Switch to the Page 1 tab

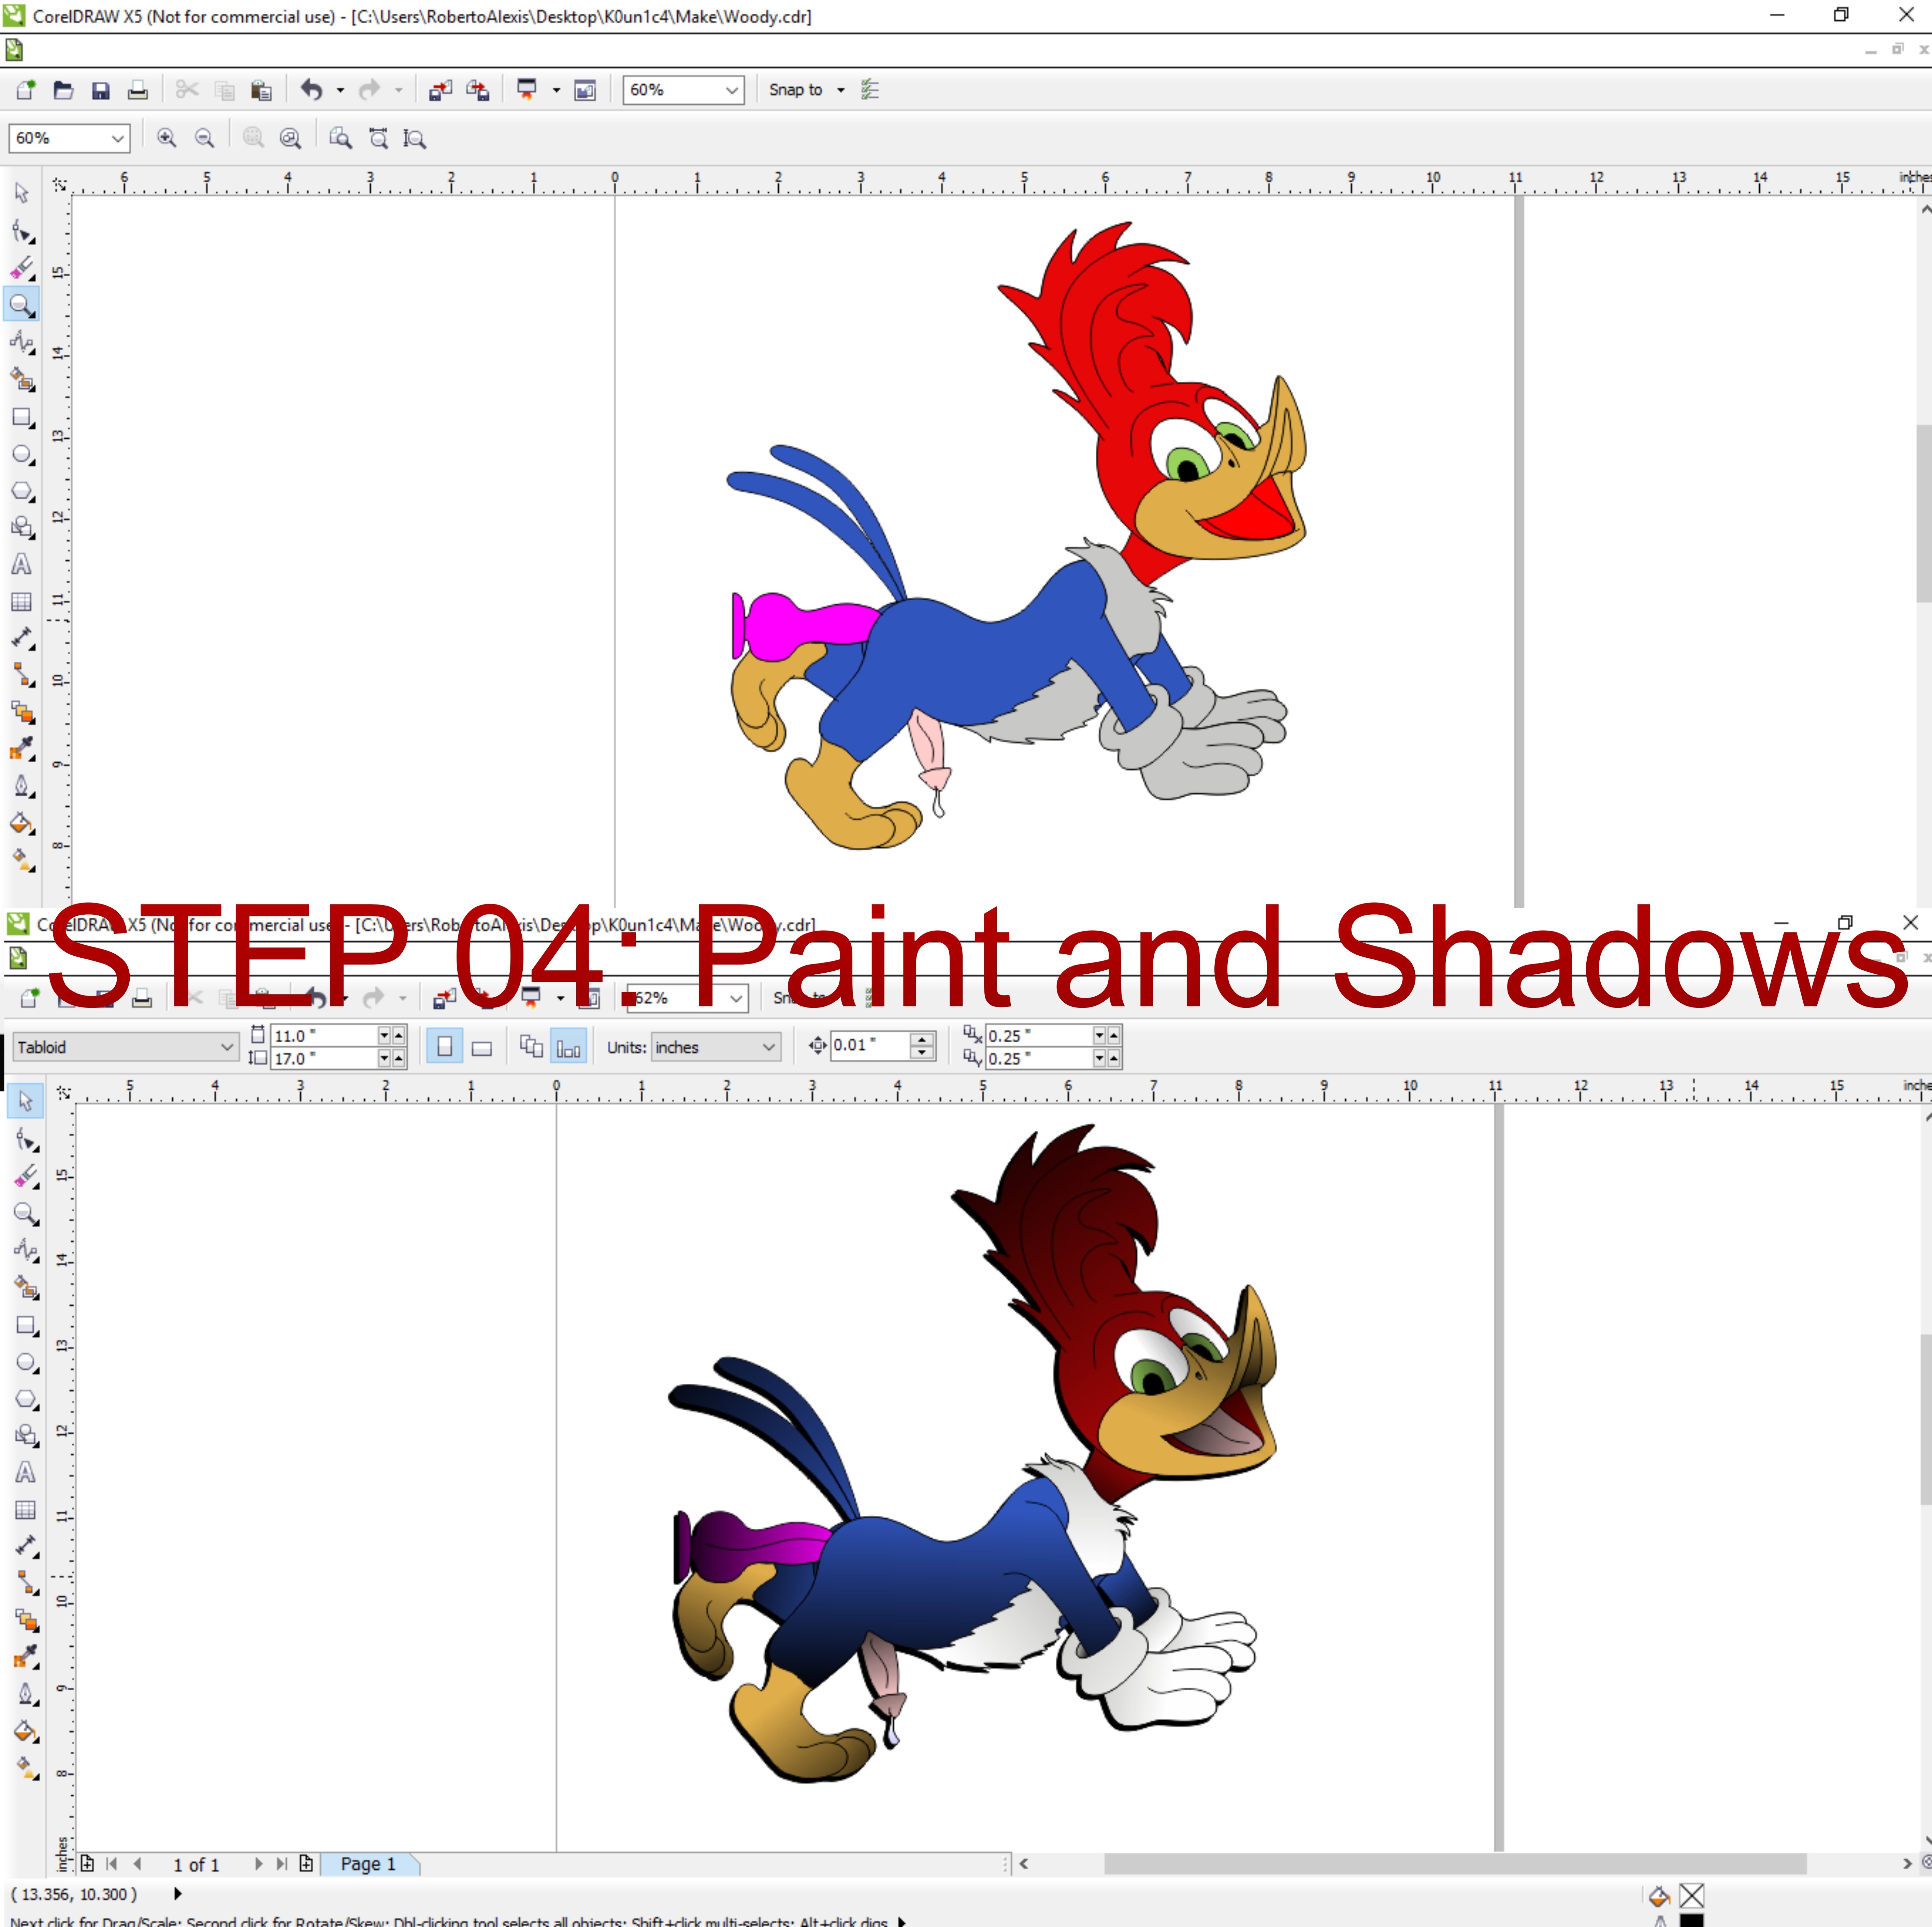click(x=368, y=1864)
